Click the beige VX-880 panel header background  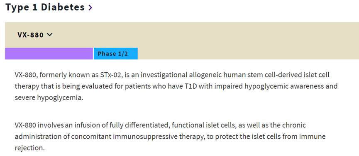182,35
